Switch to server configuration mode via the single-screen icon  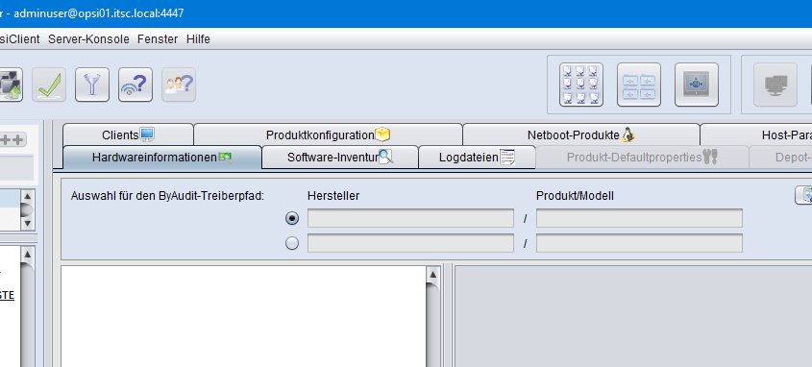(697, 85)
